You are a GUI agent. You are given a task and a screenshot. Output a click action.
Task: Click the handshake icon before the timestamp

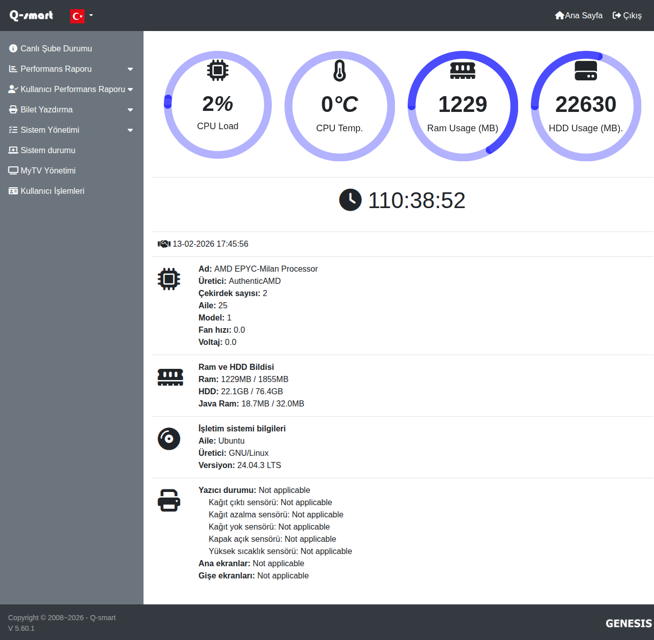(163, 244)
